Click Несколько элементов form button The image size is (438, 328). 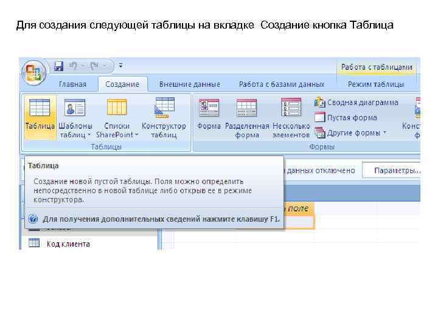click(291, 118)
